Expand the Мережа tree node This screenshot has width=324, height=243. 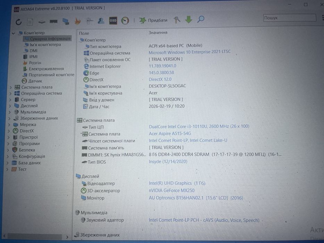click(x=9, y=125)
